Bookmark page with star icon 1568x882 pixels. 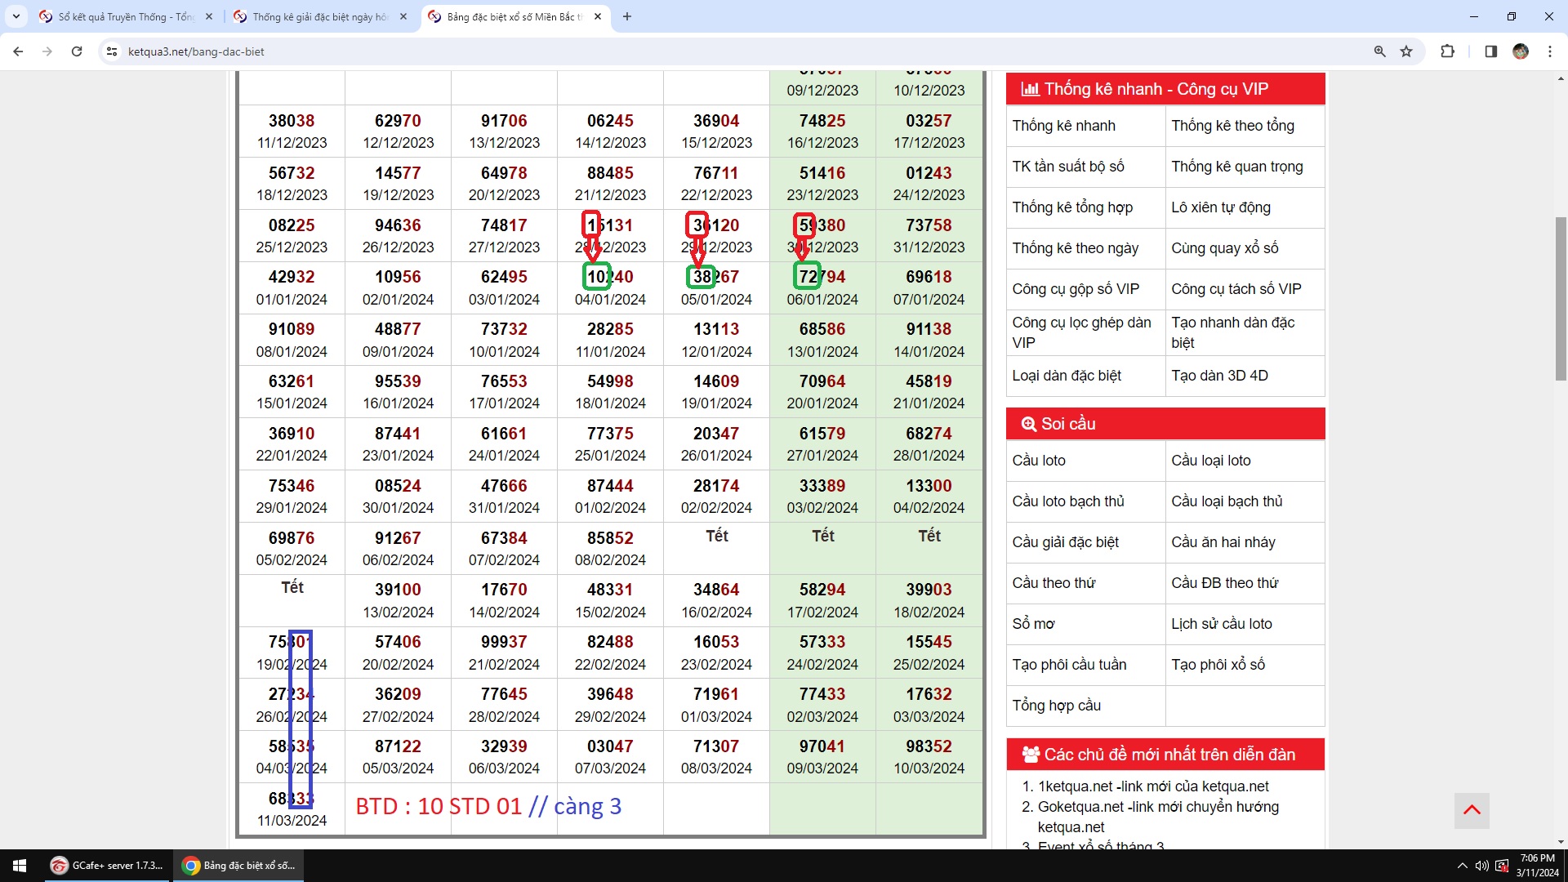[x=1406, y=51]
